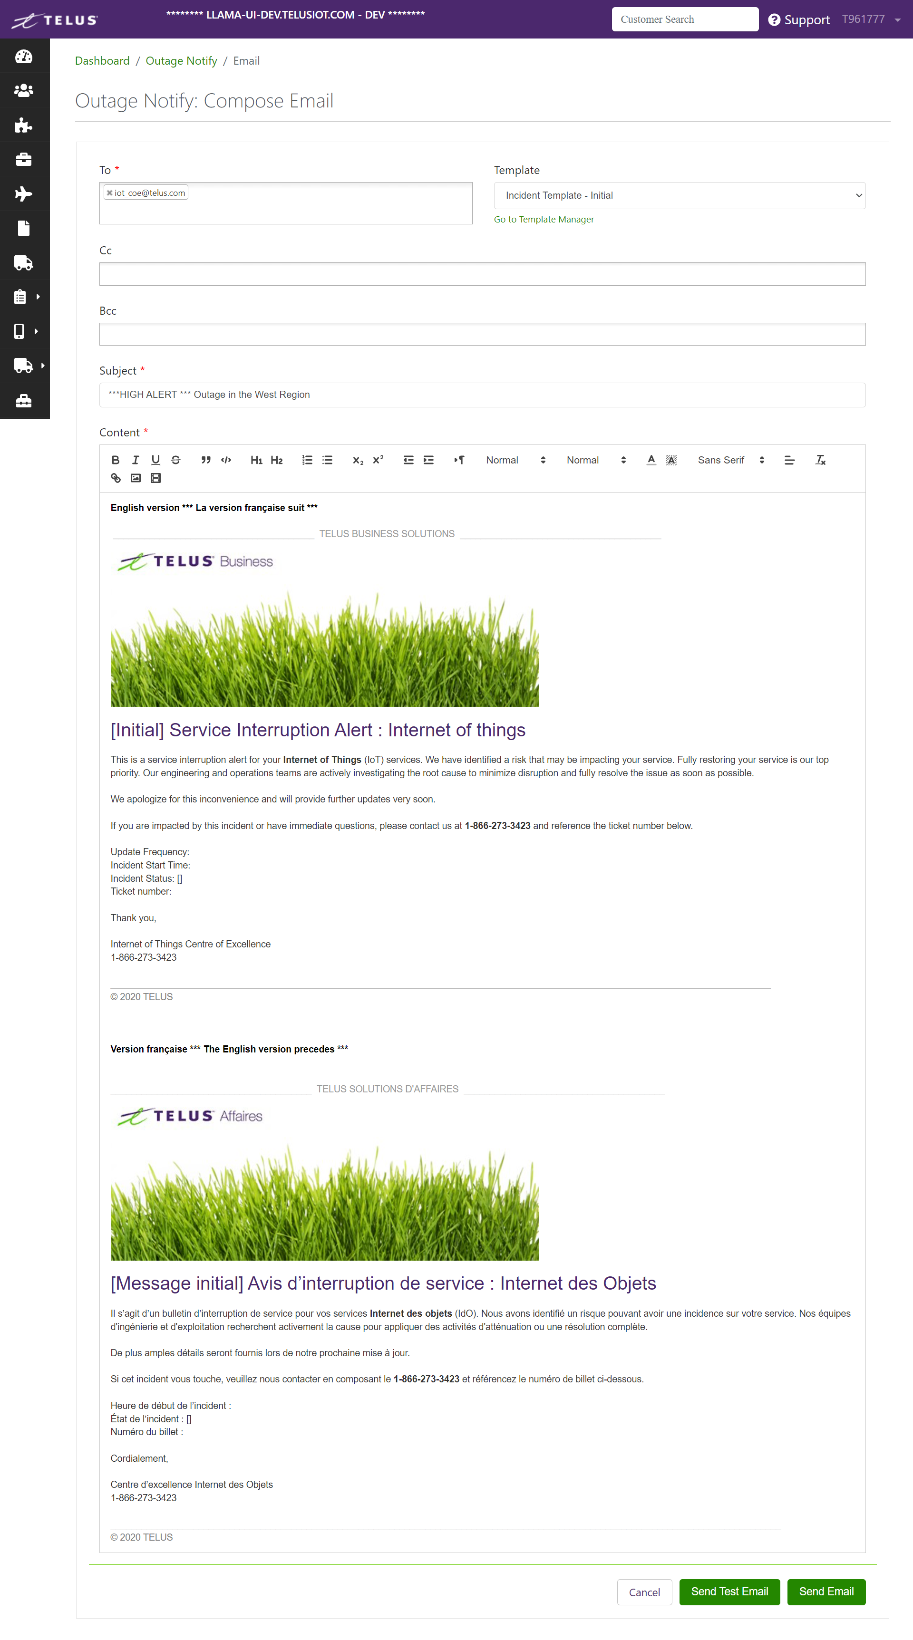913x1640 pixels.
Task: Remove iot_coe@telus.com recipient
Action: tap(109, 193)
